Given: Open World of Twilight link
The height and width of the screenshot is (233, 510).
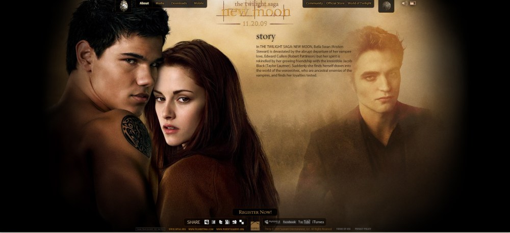Looking at the screenshot, I should pos(360,4).
